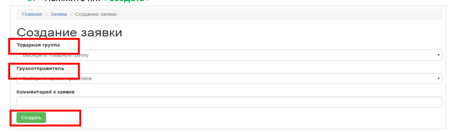Viewport: 450px width, 133px height.
Task: Go to Заявки breadcrumb link
Action: (58, 14)
